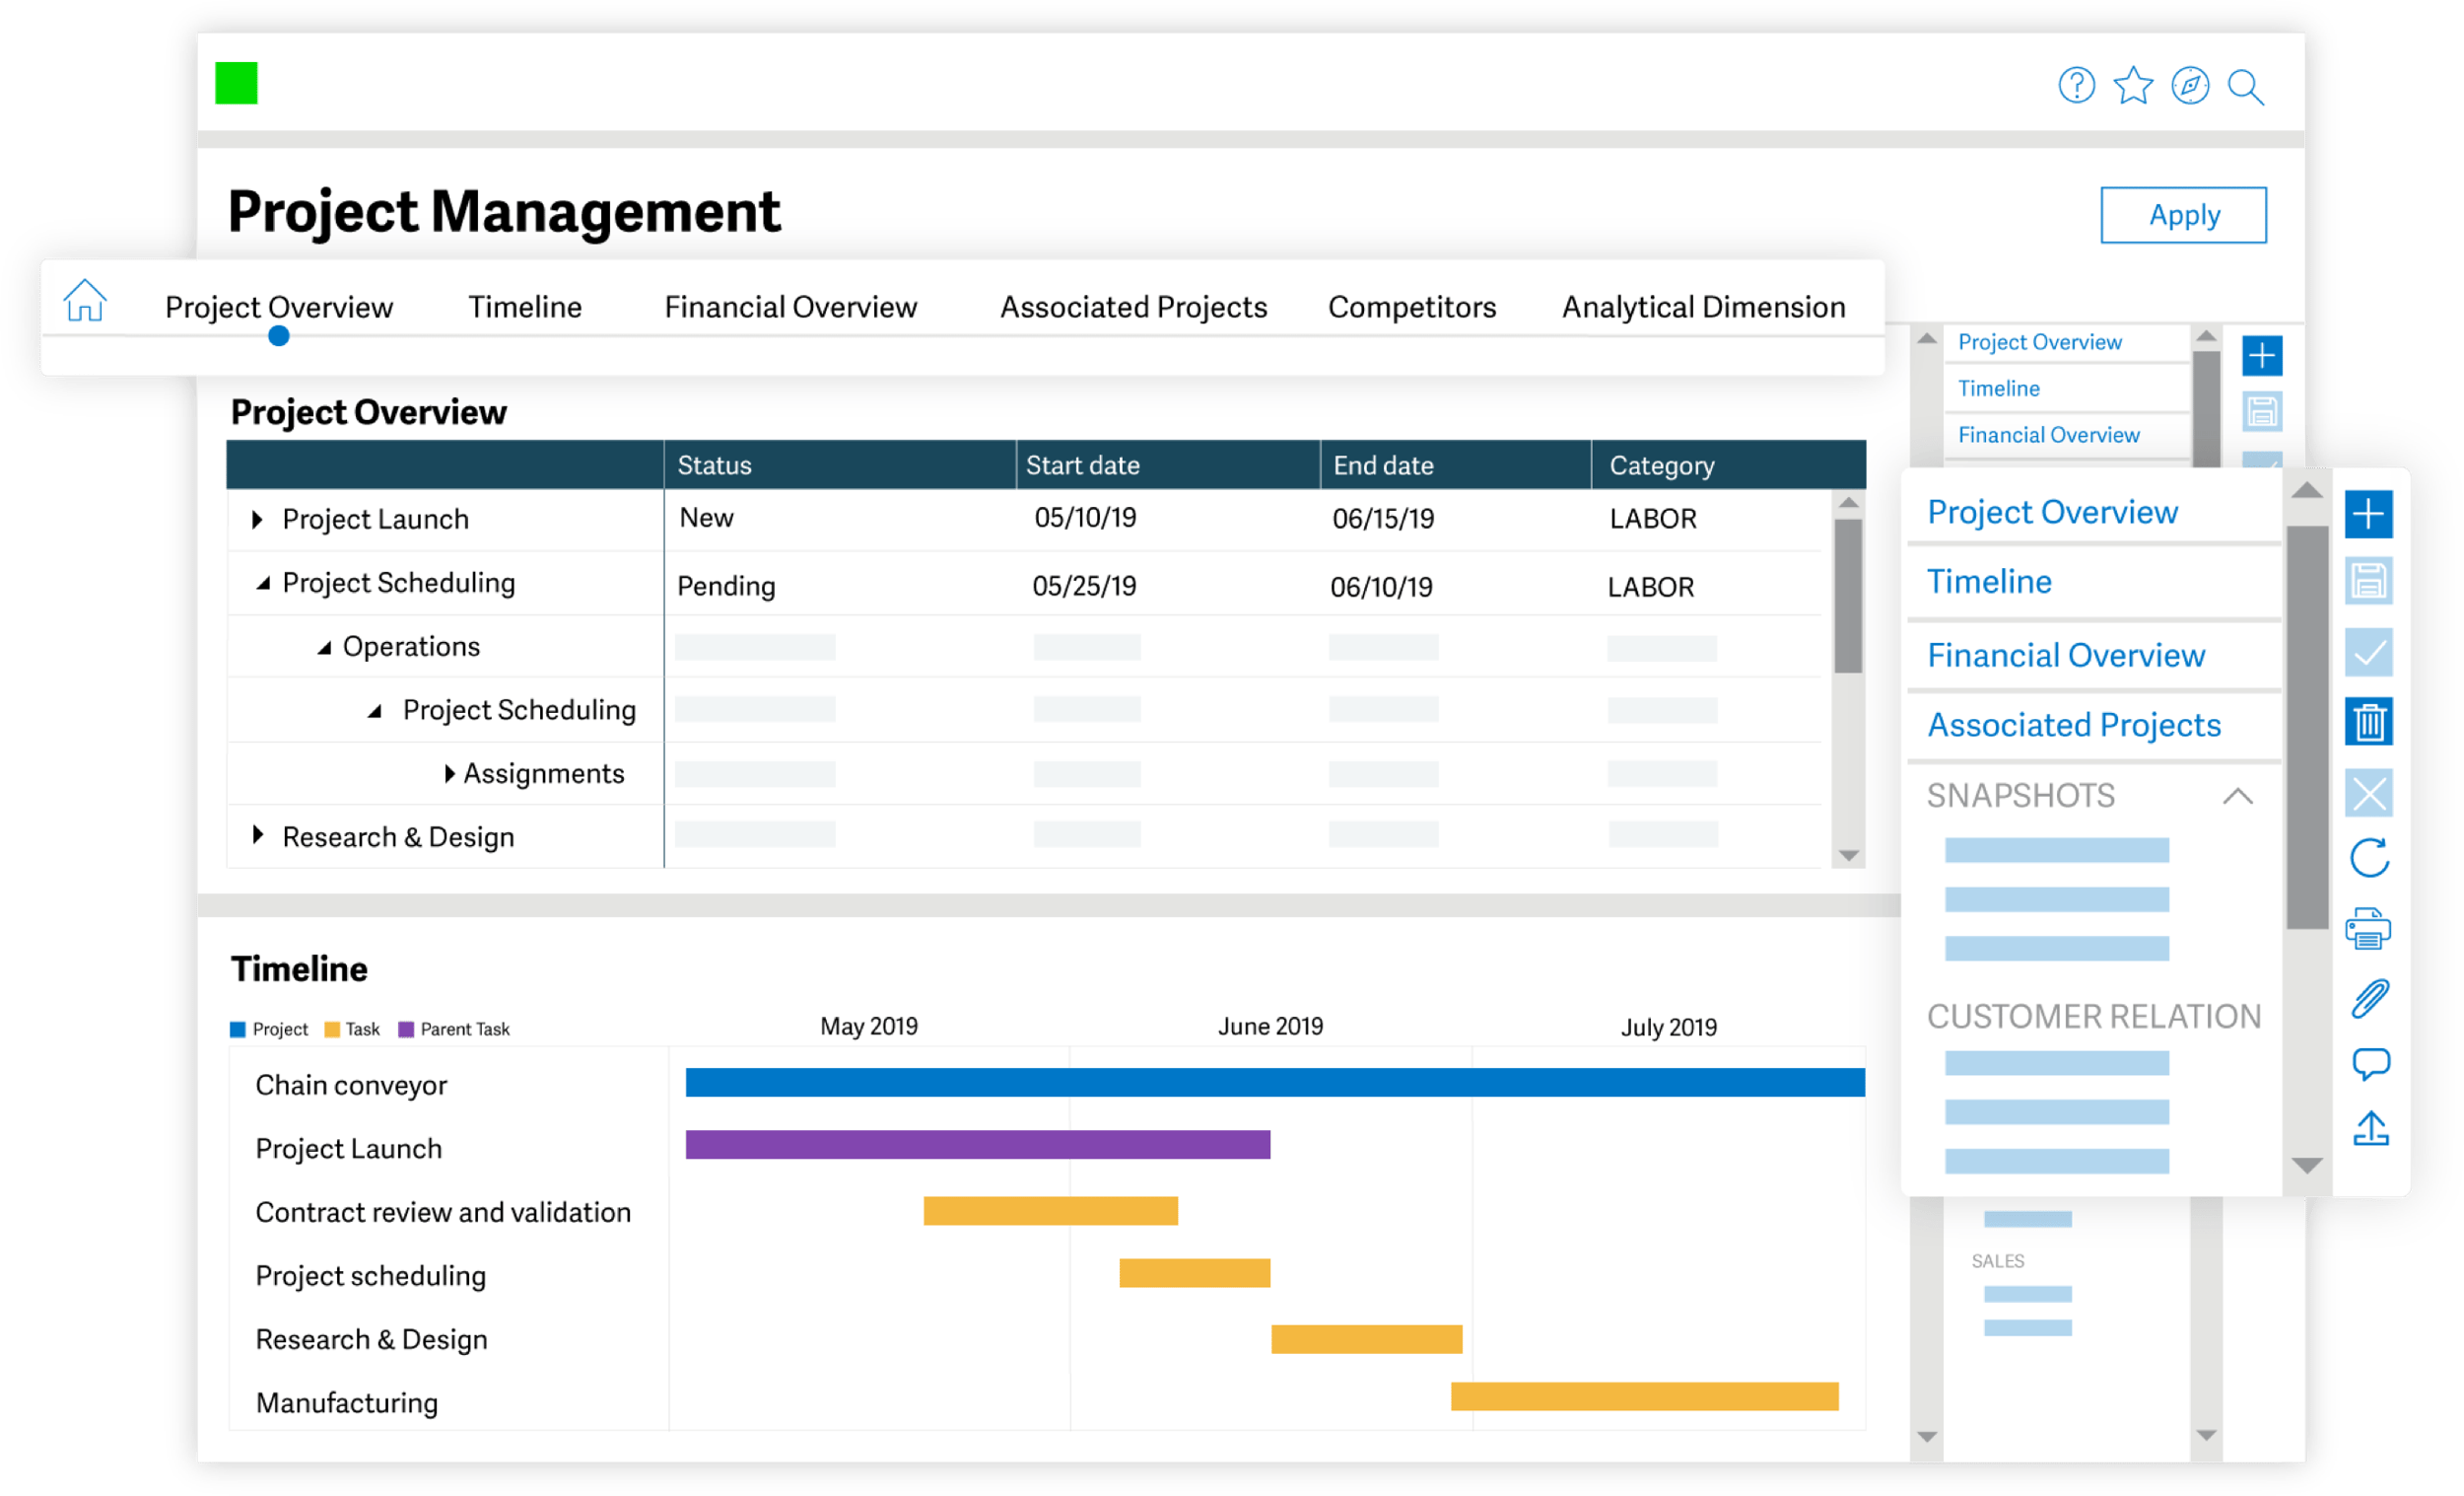Open the Associated Projects link in panel
This screenshot has width=2464, height=1496.
(2076, 725)
